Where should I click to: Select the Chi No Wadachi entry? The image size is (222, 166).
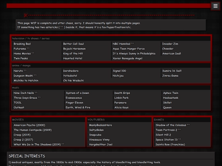tap(73, 80)
